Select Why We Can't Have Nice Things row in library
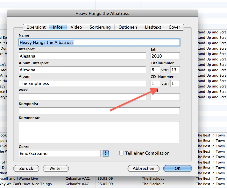This screenshot has width=227, height=188. [113, 184]
